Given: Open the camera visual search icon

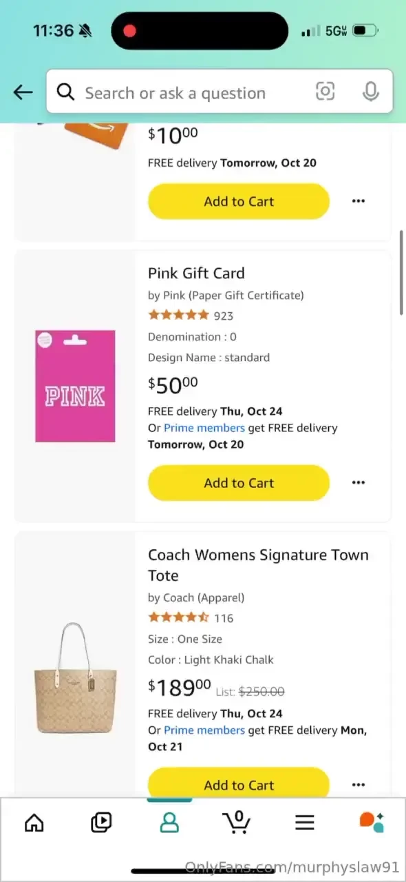Looking at the screenshot, I should tap(325, 91).
